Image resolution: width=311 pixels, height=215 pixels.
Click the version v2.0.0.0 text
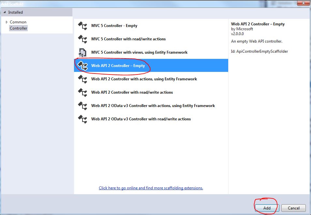click(x=237, y=34)
